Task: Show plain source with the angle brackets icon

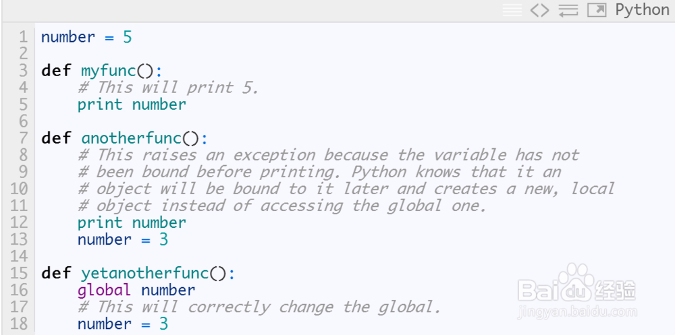Action: 539,10
